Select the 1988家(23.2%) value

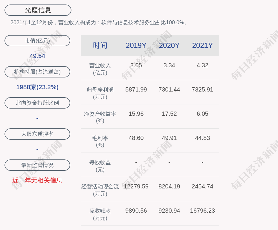point(37,87)
